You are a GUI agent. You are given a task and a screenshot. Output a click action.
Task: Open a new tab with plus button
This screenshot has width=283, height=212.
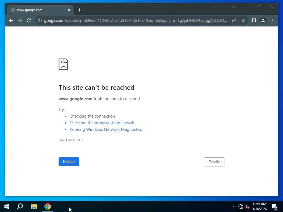pos(80,10)
